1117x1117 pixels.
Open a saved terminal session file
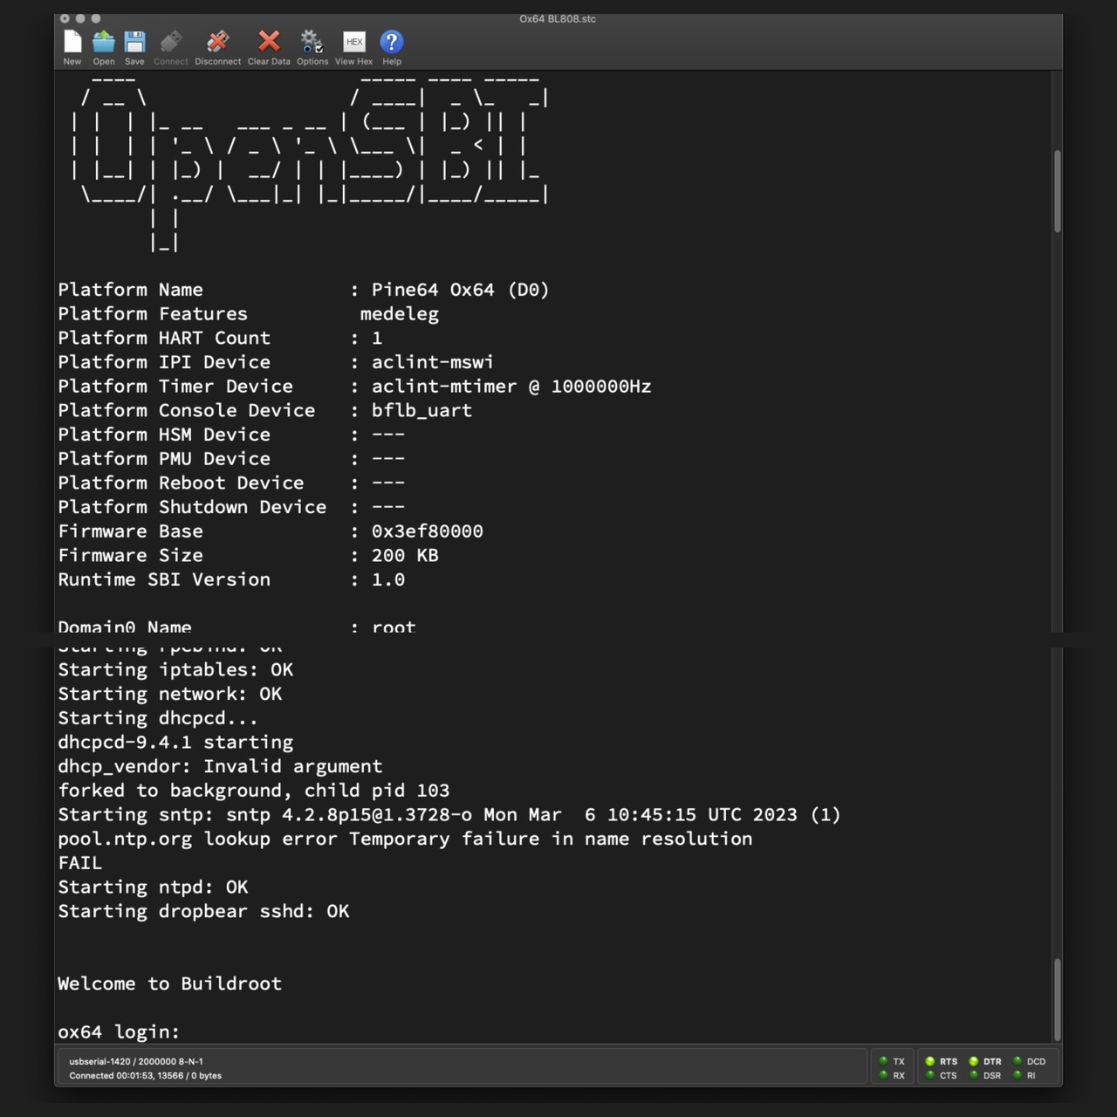[104, 43]
